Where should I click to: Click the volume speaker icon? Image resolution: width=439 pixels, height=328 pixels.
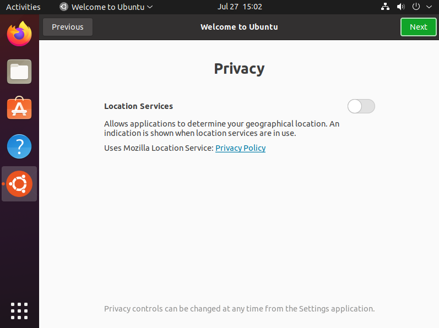click(400, 7)
